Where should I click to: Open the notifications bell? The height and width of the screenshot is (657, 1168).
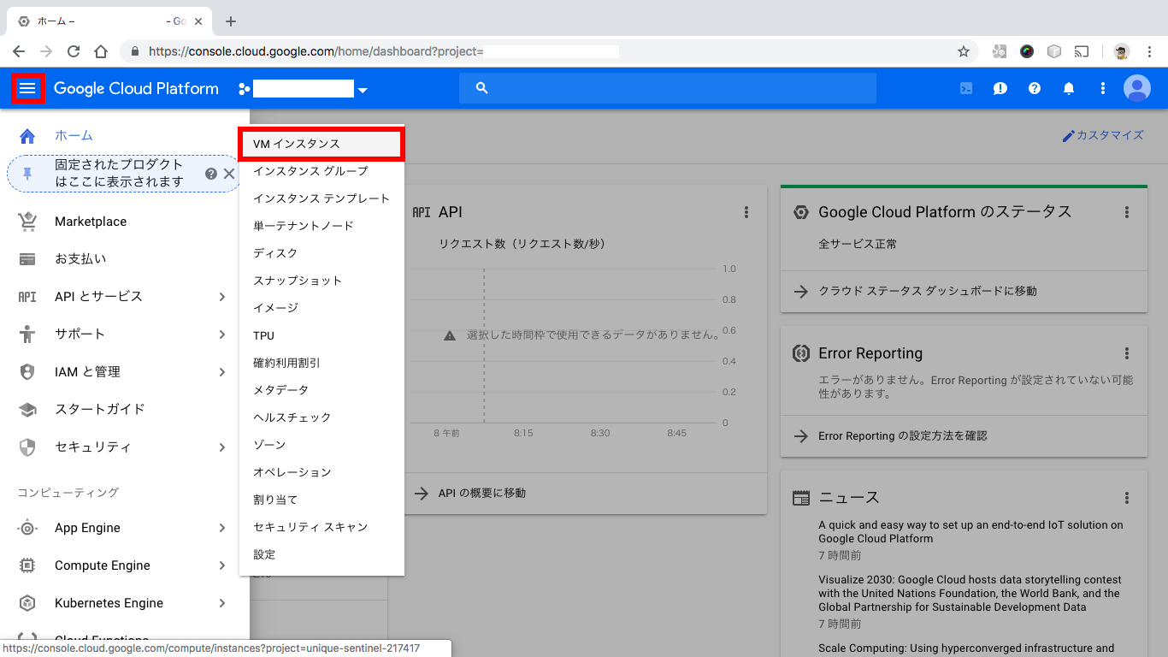point(1068,88)
